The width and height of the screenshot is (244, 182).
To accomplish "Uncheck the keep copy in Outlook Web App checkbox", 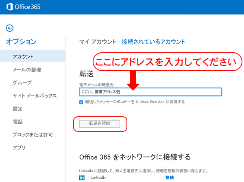I will [x=81, y=102].
